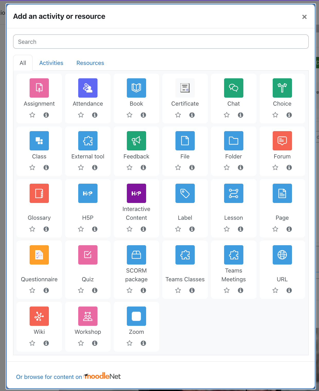Click the Search field

click(161, 41)
